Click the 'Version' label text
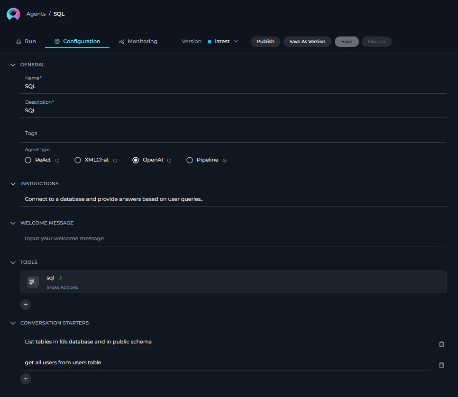458x397 pixels. click(192, 41)
